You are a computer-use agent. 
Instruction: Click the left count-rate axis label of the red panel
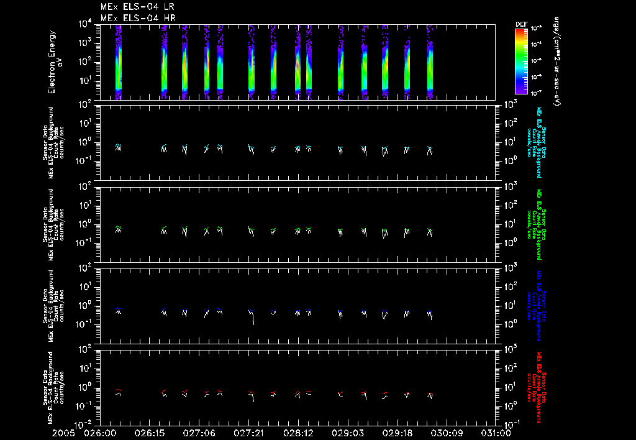(x=53, y=388)
